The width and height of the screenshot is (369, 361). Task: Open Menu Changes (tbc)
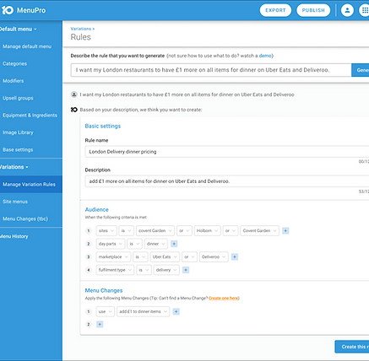click(25, 218)
